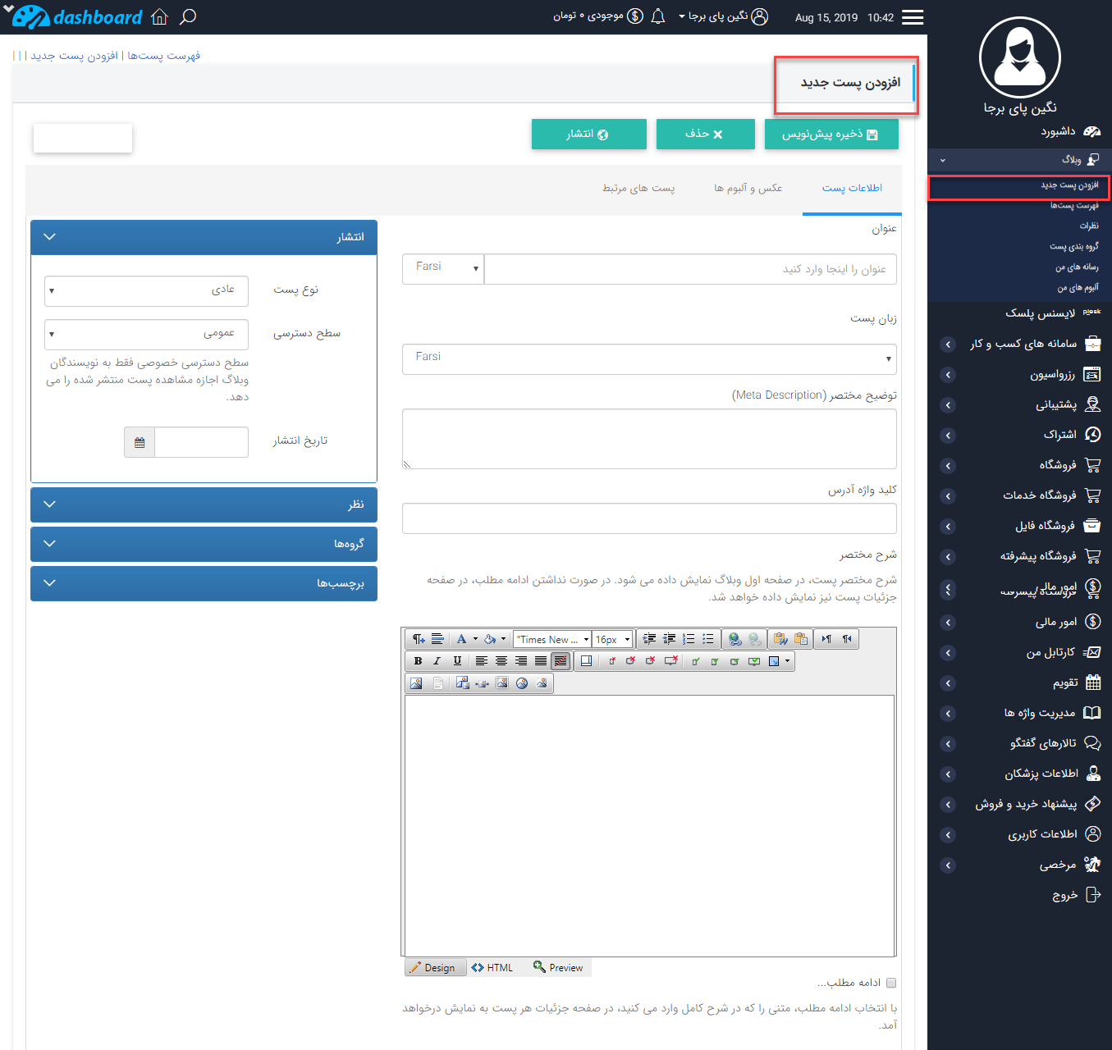Open the post type 'نوع پست' dropdown
This screenshot has width=1112, height=1050.
click(146, 290)
